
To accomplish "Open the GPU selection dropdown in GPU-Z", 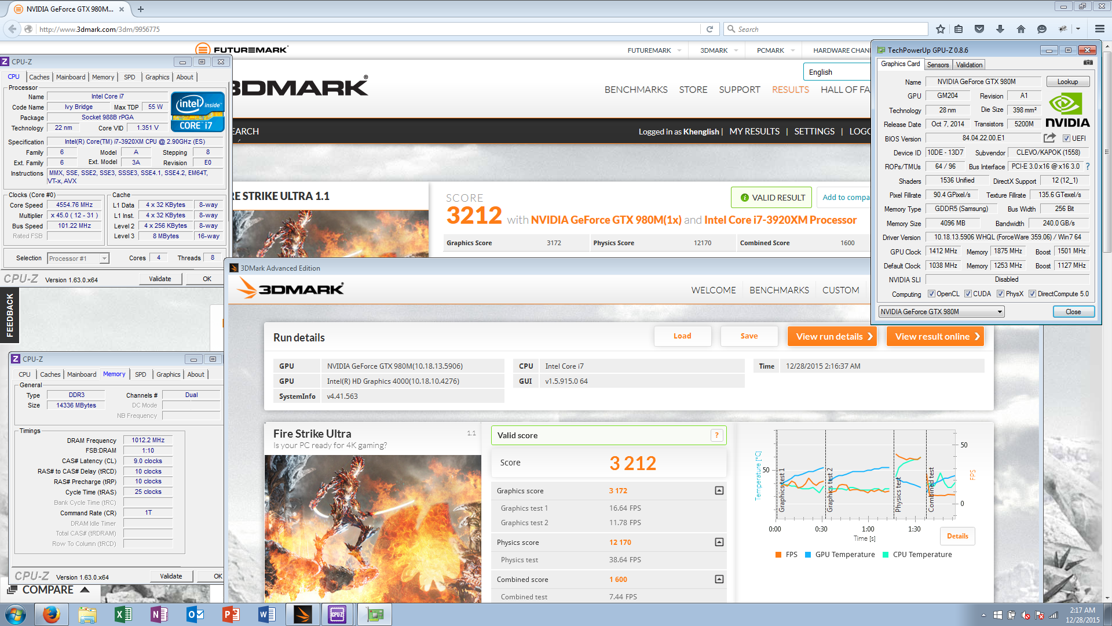I will 941,312.
